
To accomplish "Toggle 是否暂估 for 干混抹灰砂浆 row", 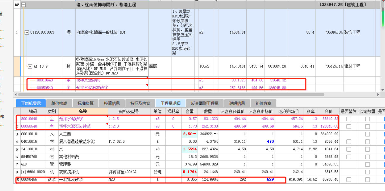I will [349, 180].
